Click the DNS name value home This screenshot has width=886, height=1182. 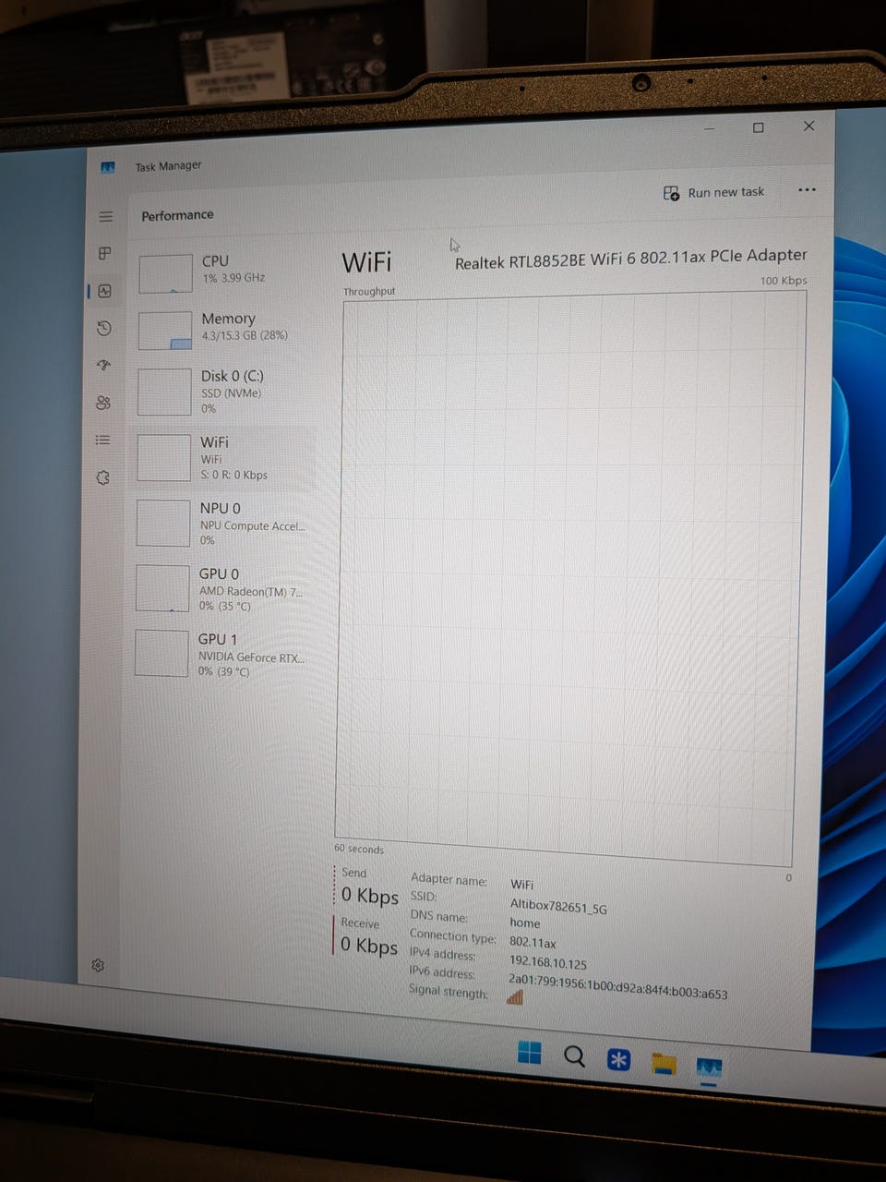click(525, 923)
